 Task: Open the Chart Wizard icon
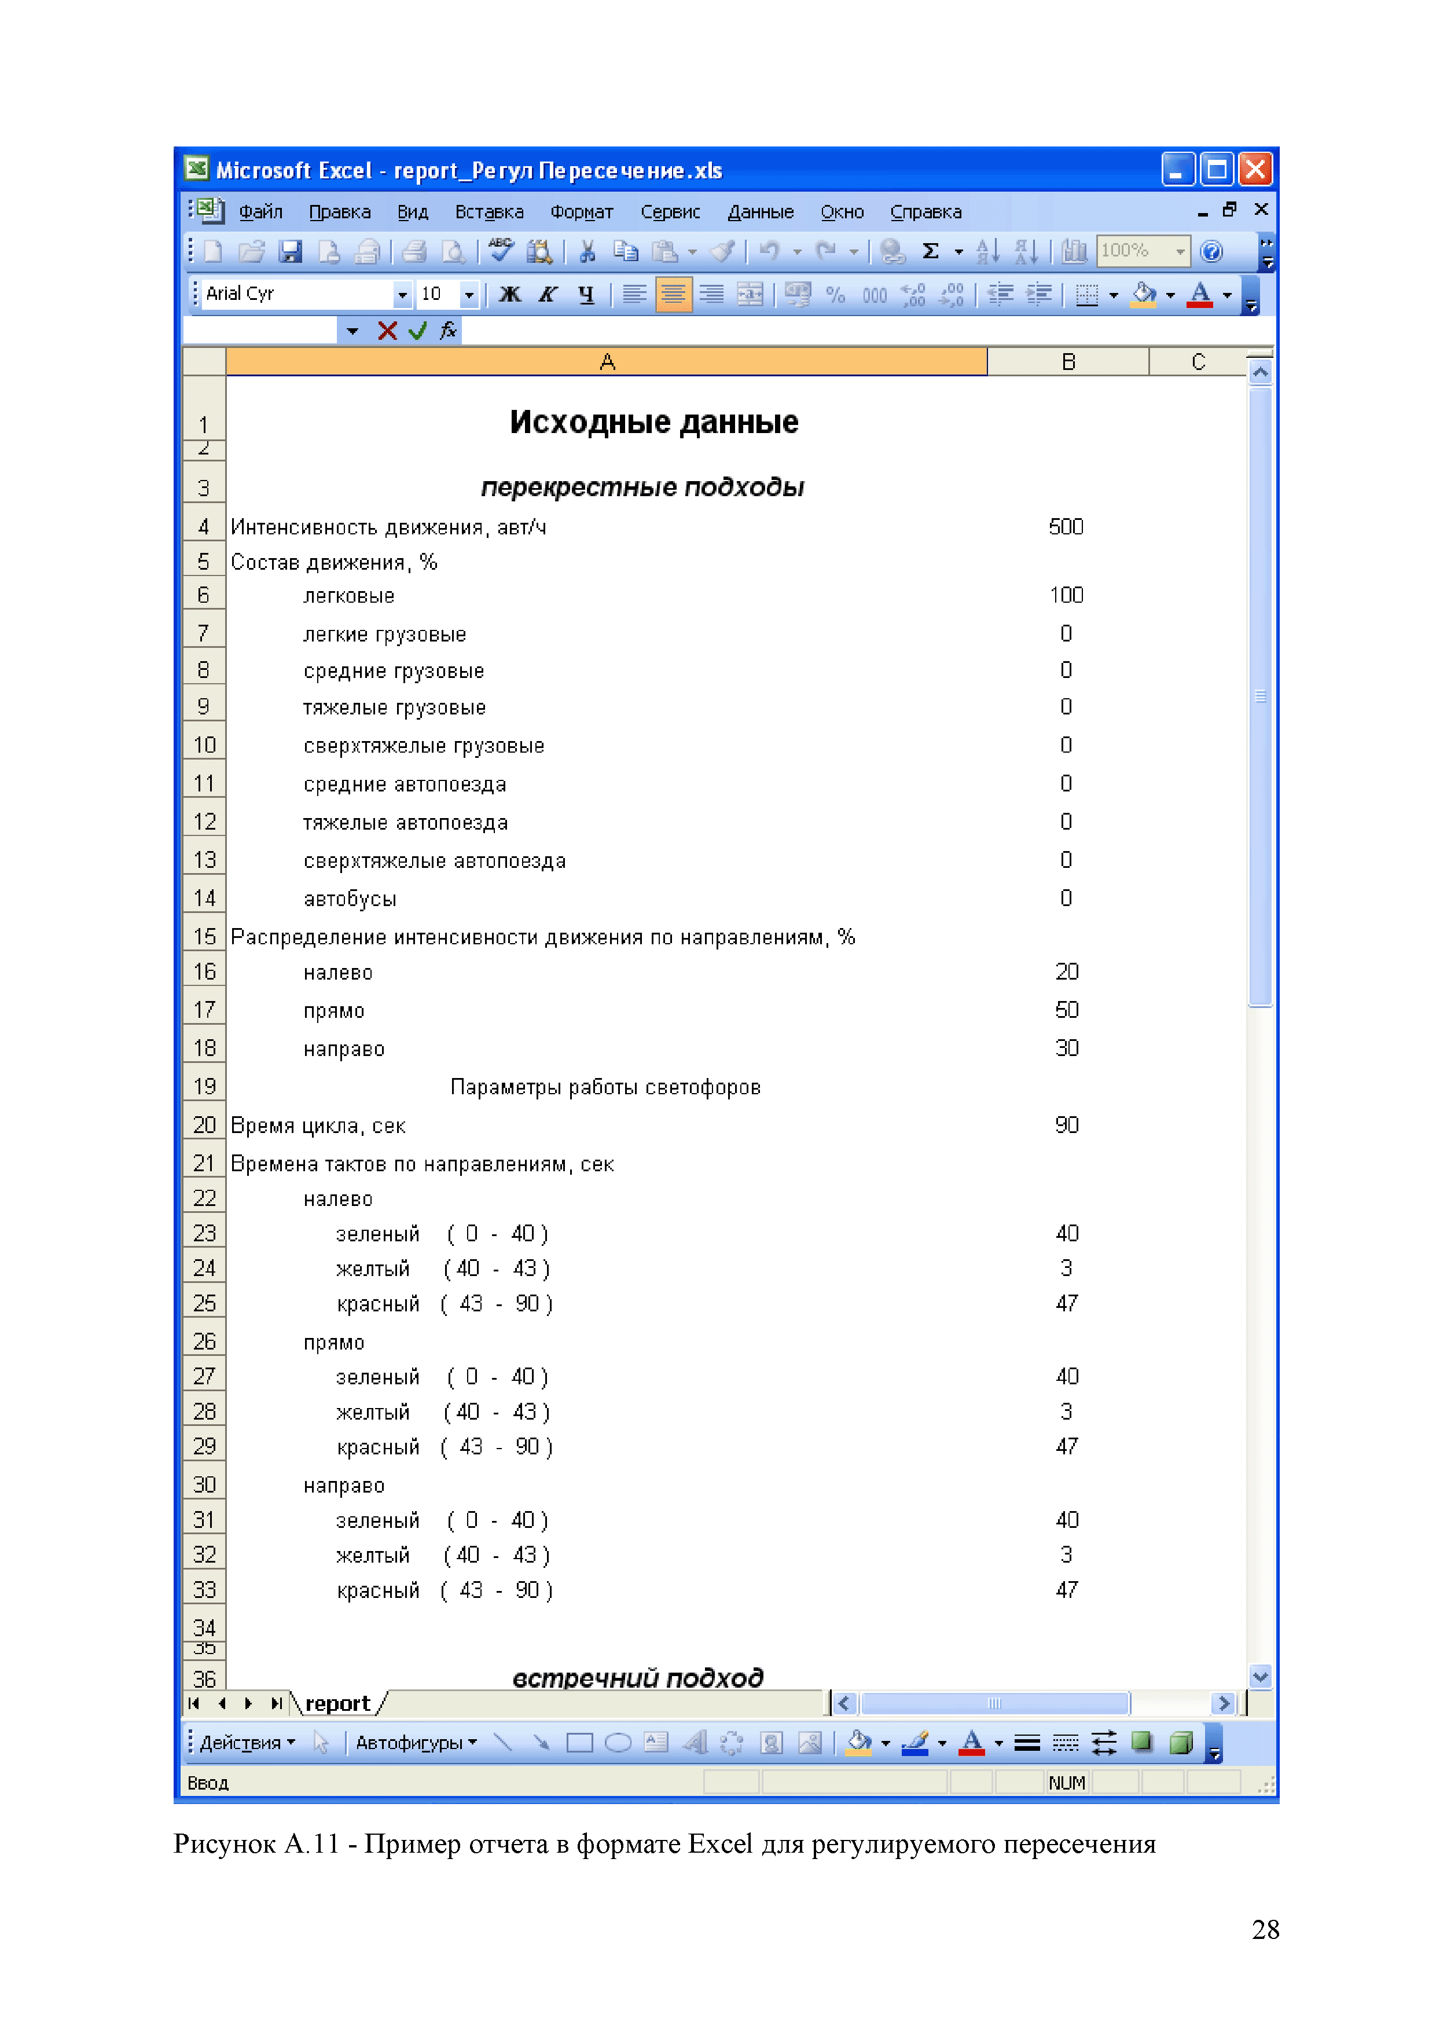(1074, 252)
